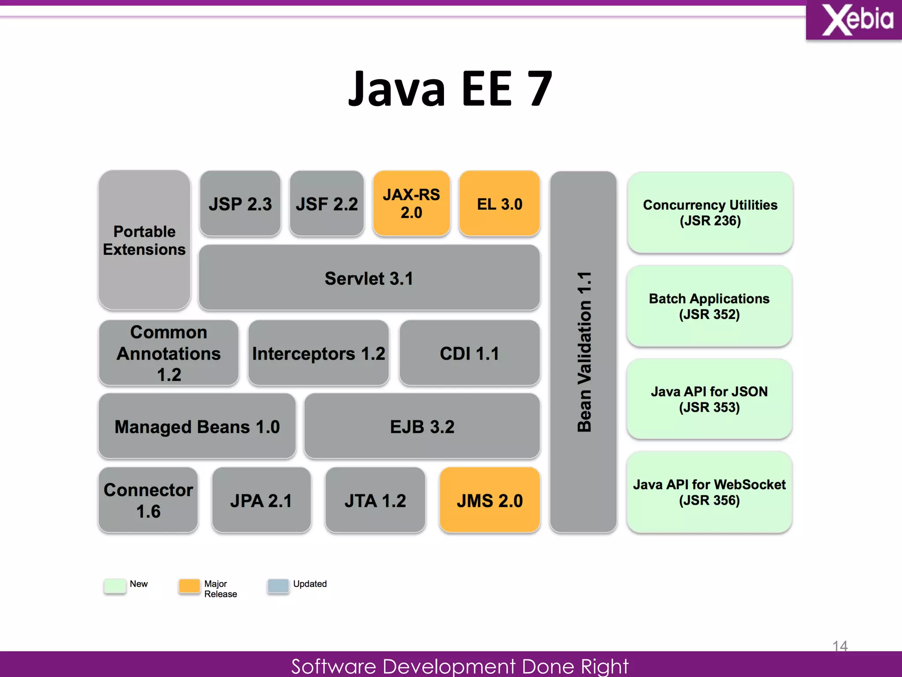This screenshot has height=677, width=902.
Task: Select the Servlet 3.1 block
Action: coord(369,278)
